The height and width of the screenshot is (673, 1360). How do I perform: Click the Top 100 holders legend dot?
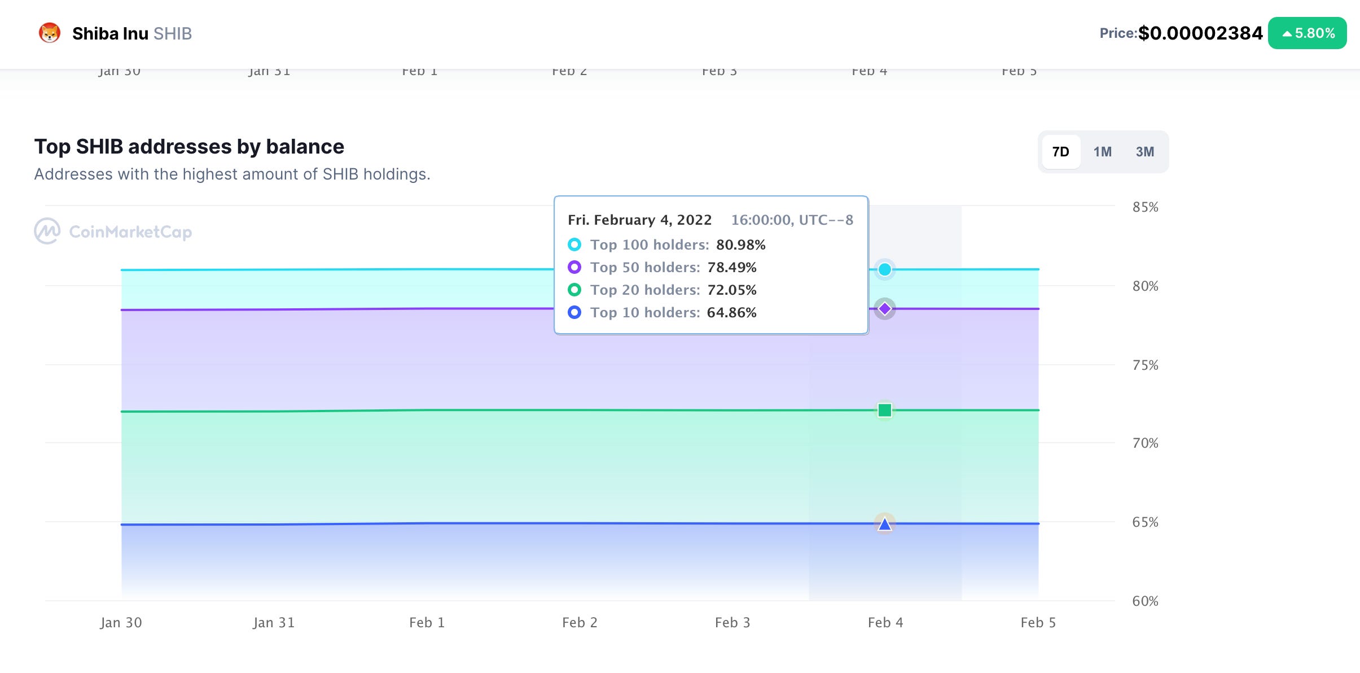pos(574,244)
